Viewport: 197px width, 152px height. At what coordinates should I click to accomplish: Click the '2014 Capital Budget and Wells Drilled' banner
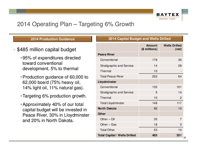[x=139, y=39]
